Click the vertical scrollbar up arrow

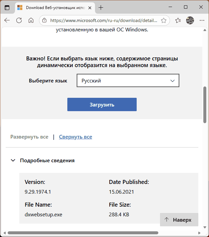point(205,30)
